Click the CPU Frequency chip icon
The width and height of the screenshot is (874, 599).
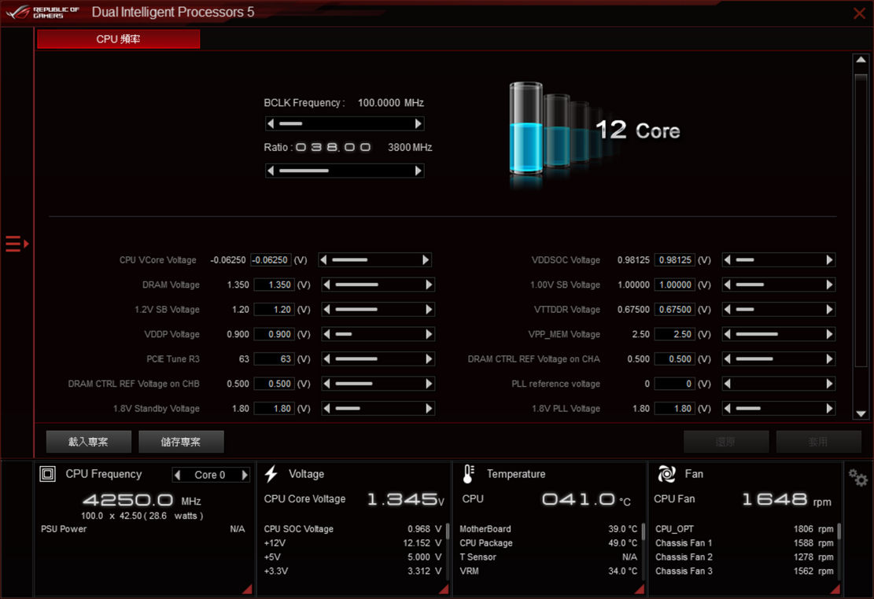point(47,474)
